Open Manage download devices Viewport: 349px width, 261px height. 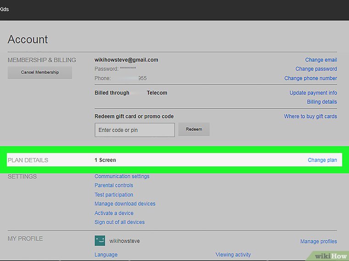coord(125,204)
